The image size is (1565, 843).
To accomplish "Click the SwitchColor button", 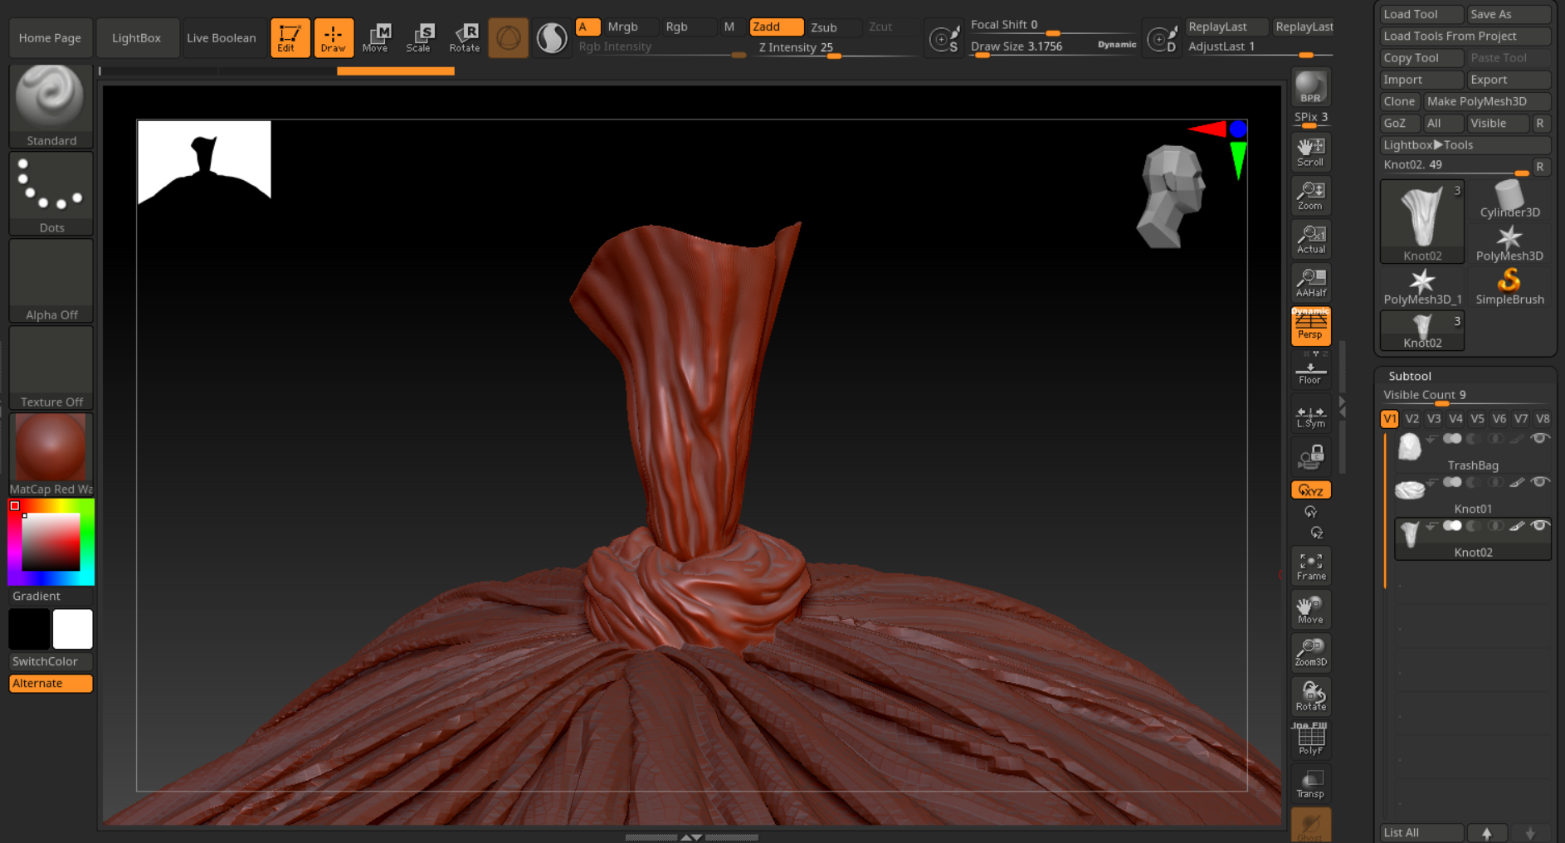I will coord(51,661).
